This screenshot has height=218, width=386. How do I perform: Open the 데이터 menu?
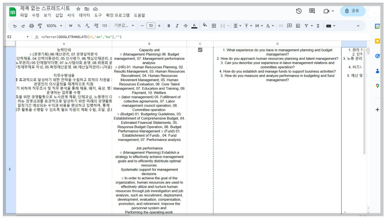pyautogui.click(x=84, y=15)
